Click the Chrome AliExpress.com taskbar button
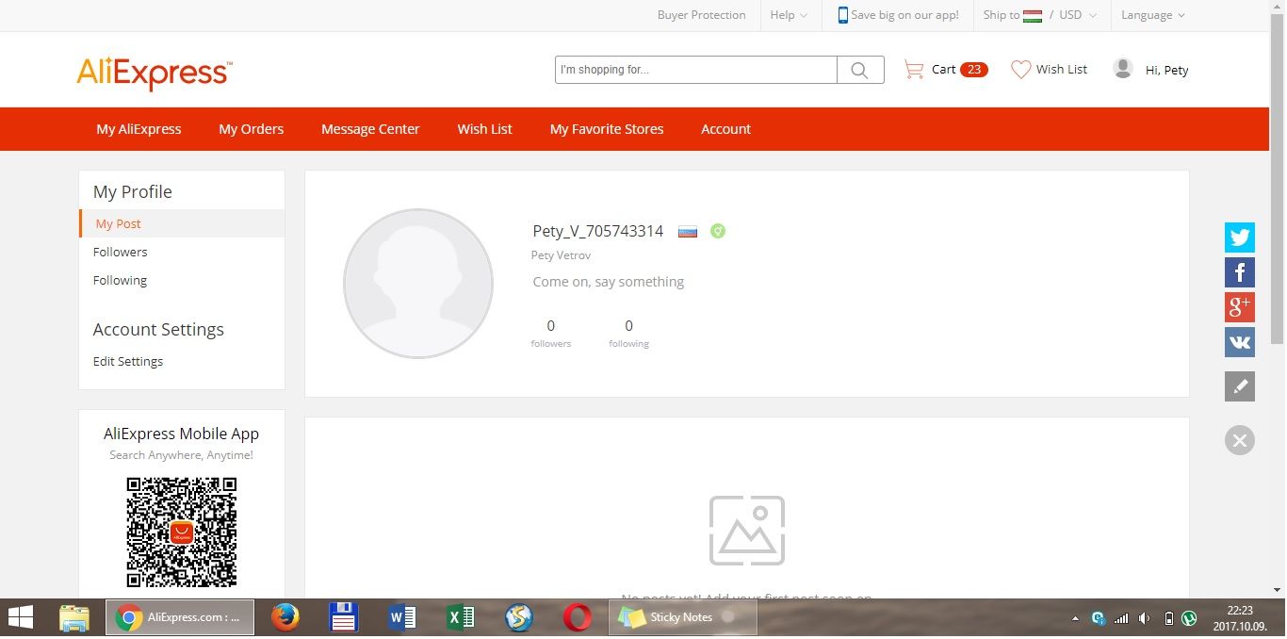Image resolution: width=1287 pixels, height=639 pixels. [179, 617]
